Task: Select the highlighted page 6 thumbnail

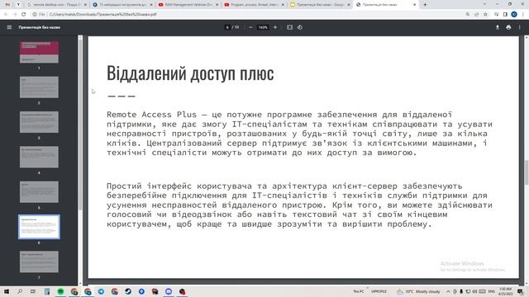Action: (39, 227)
